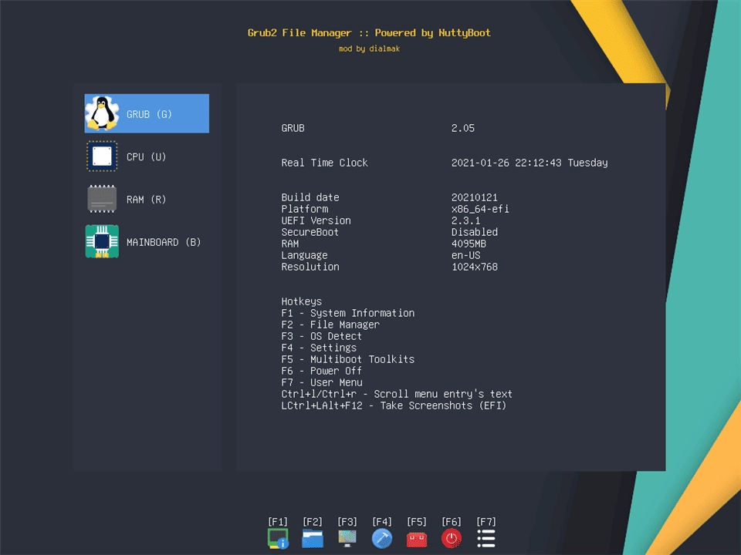Click the [F1] label in bottom bar

(x=278, y=522)
